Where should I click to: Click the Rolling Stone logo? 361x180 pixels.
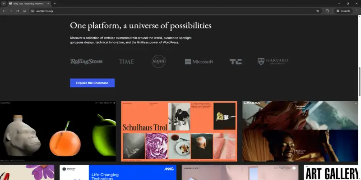click(86, 62)
